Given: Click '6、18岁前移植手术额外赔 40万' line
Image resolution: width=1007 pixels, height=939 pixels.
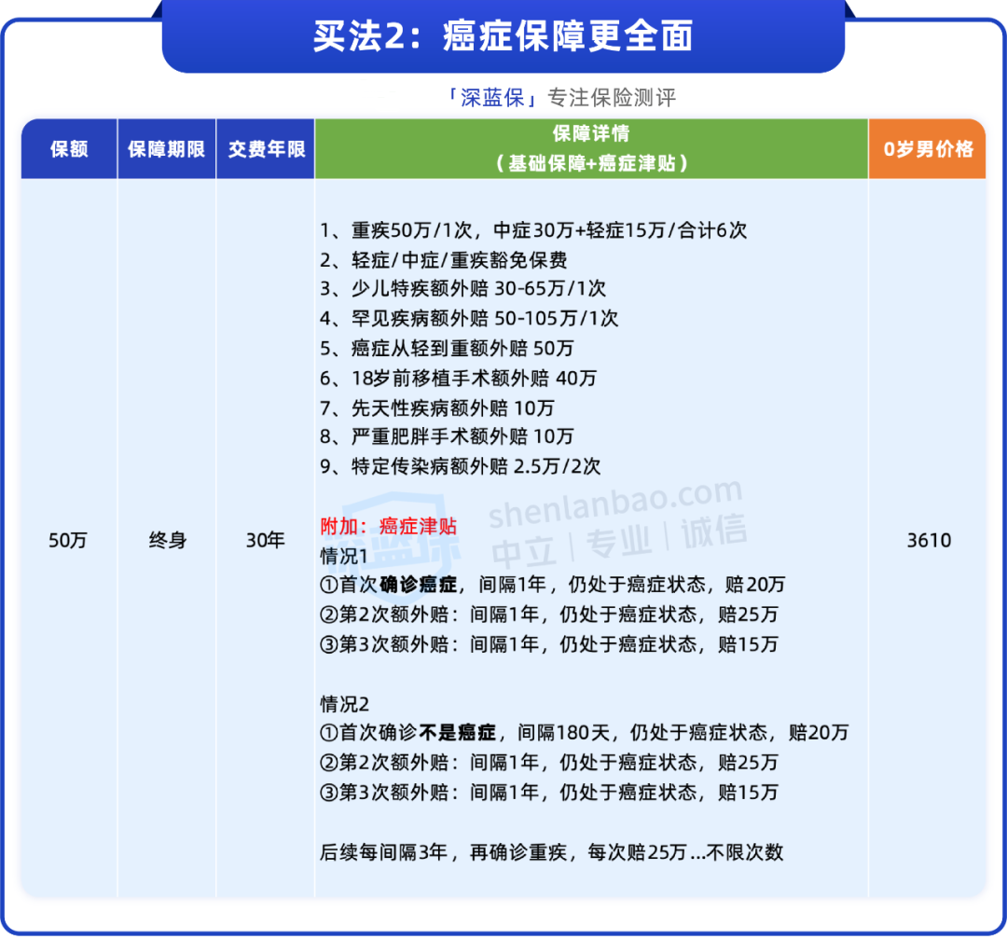Looking at the screenshot, I should (458, 378).
